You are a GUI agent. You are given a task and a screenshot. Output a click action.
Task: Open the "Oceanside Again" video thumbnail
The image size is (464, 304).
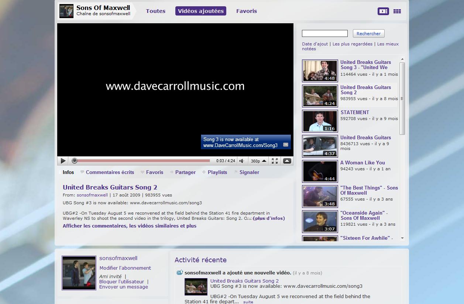[x=320, y=221]
